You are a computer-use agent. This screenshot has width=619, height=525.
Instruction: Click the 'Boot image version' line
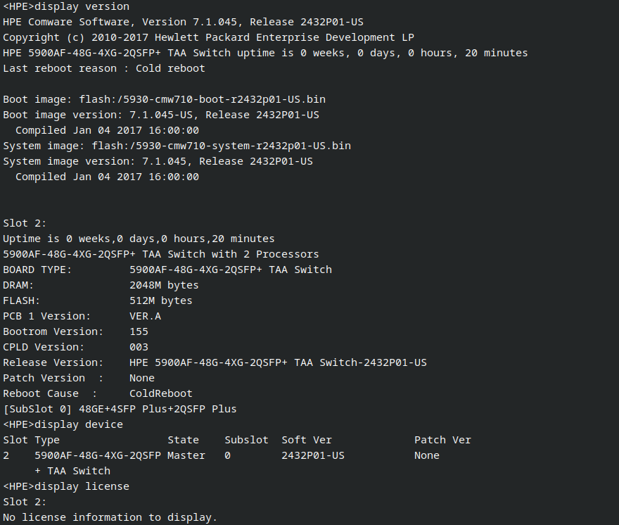161,115
